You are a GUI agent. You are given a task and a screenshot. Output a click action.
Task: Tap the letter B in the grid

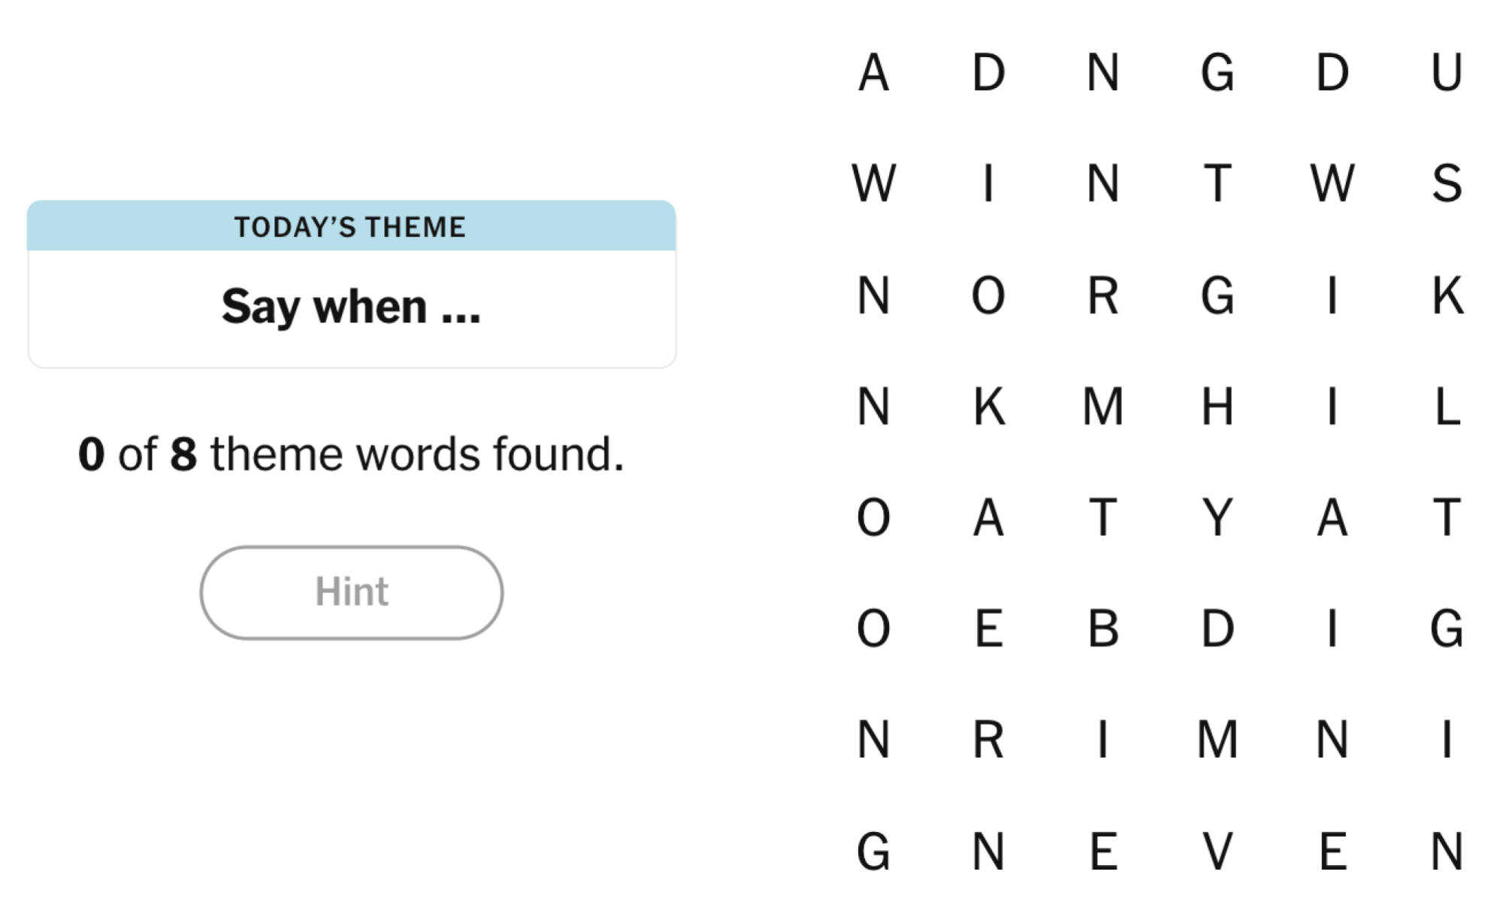click(x=1103, y=628)
